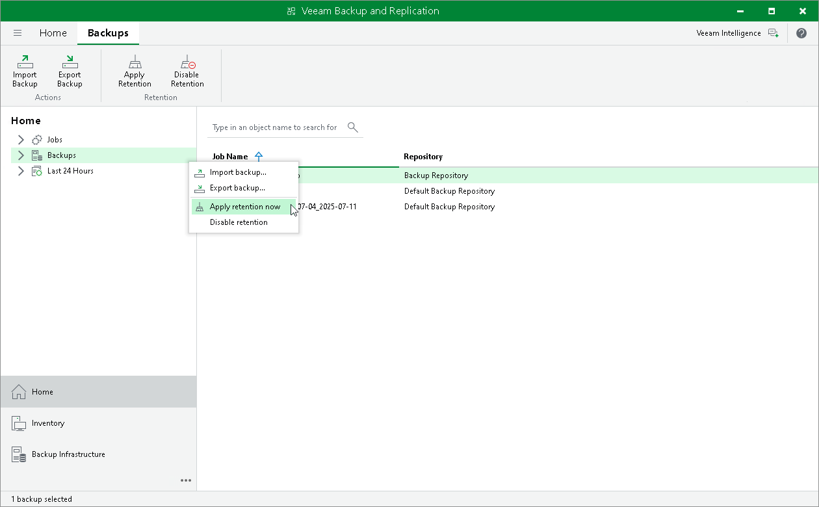Image resolution: width=819 pixels, height=507 pixels.
Task: Select the row ending 07-04_2025-07-11
Action: coord(508,207)
